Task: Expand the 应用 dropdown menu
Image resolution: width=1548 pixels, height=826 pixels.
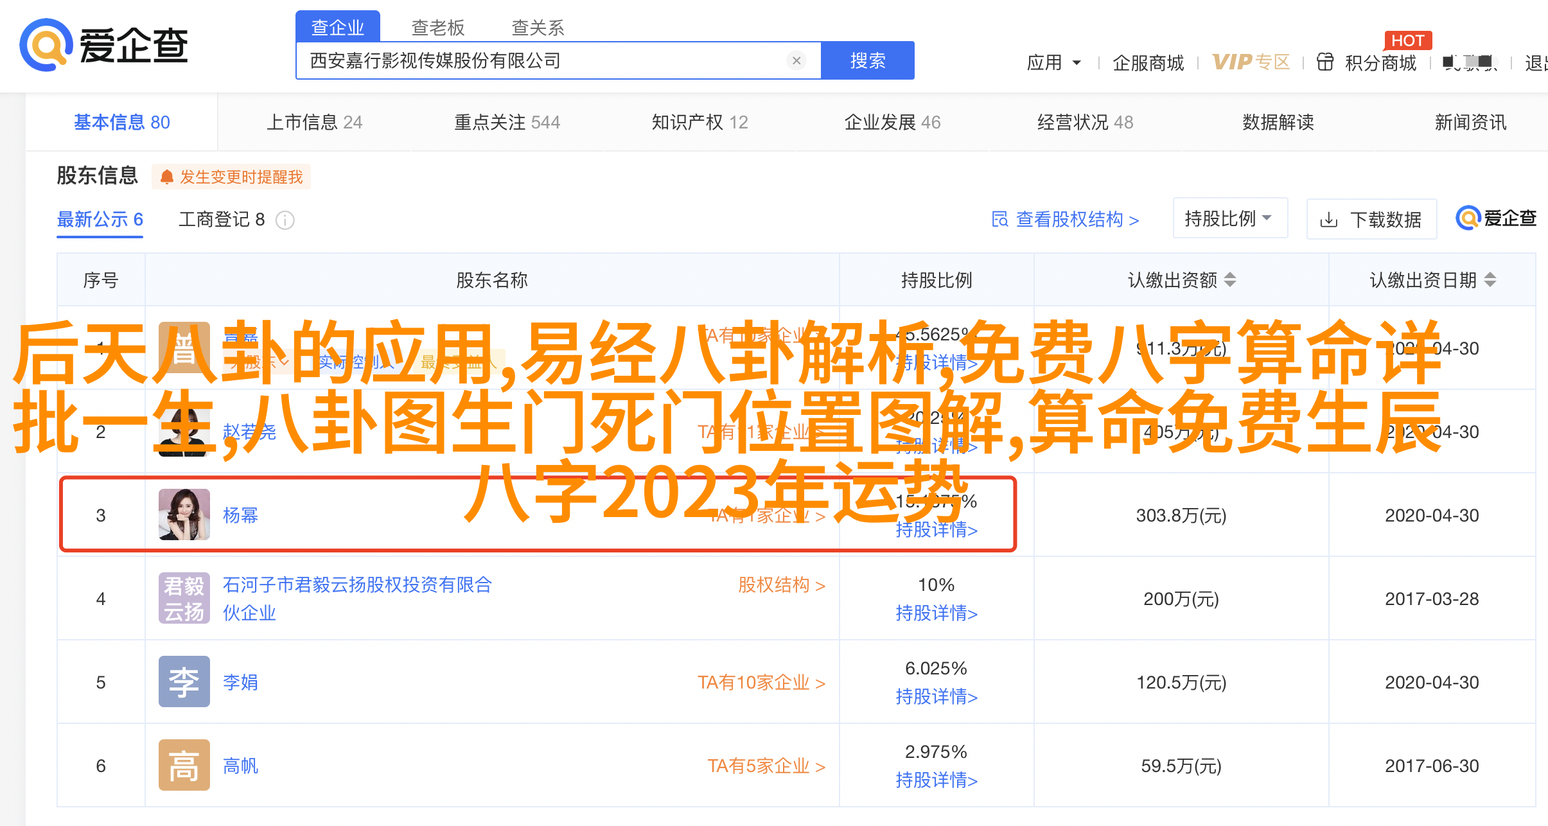Action: (1053, 62)
